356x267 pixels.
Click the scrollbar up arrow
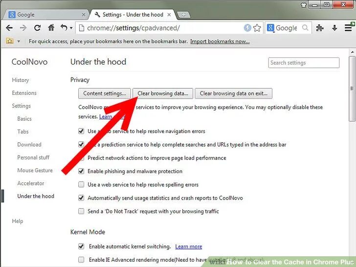coord(352,52)
